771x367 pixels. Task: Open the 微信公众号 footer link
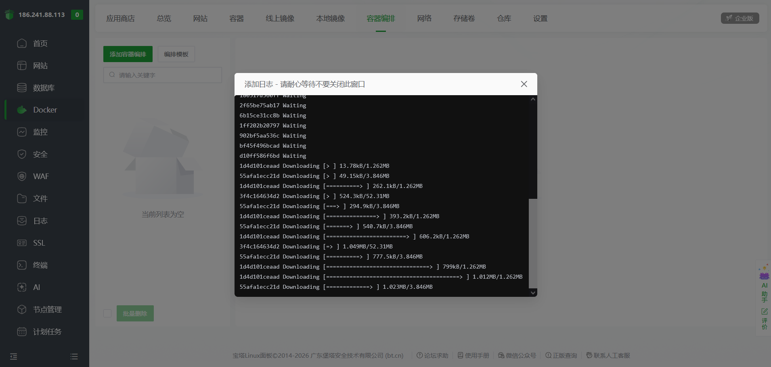[x=517, y=355]
